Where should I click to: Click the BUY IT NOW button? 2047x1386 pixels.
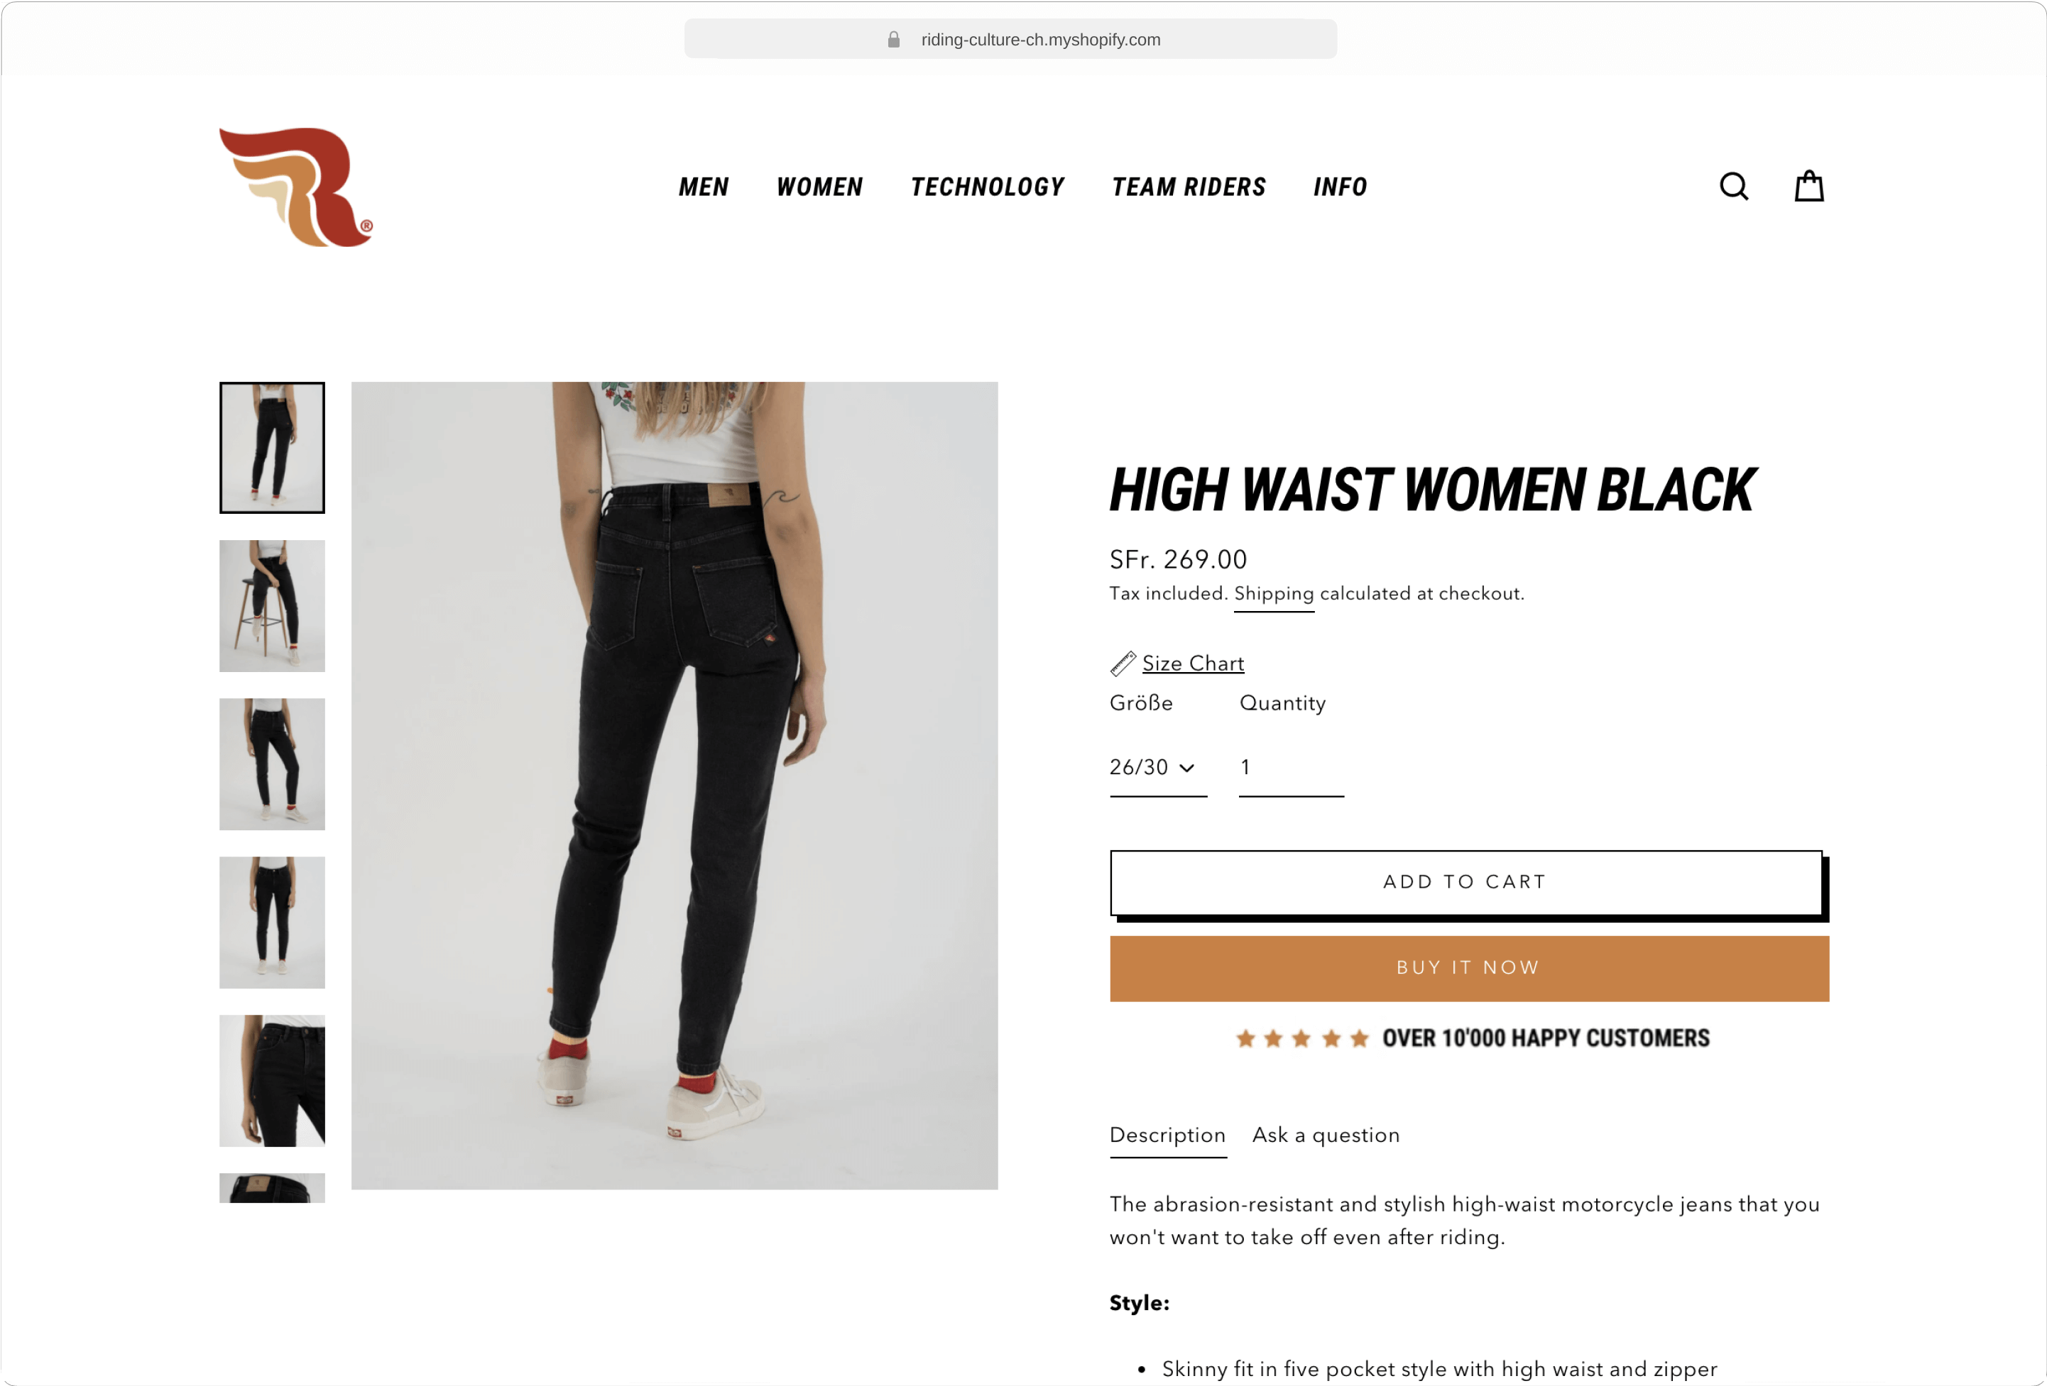tap(1469, 968)
